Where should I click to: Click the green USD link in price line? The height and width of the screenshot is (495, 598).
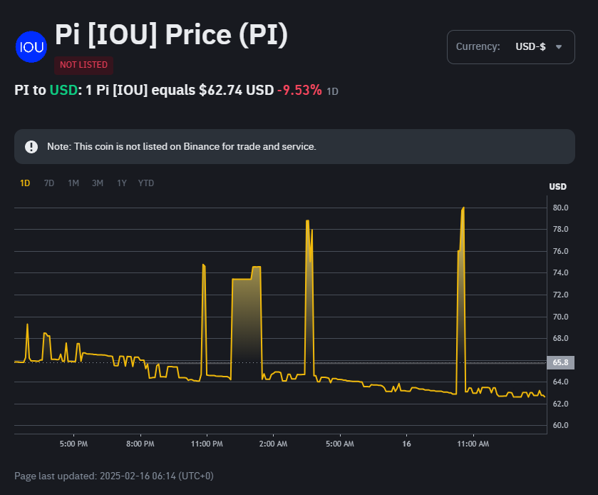pos(63,90)
